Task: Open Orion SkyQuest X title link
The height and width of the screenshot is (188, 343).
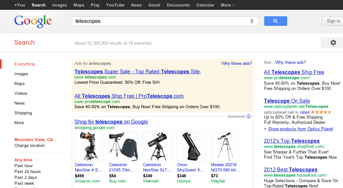Action: pyautogui.click(x=190, y=167)
